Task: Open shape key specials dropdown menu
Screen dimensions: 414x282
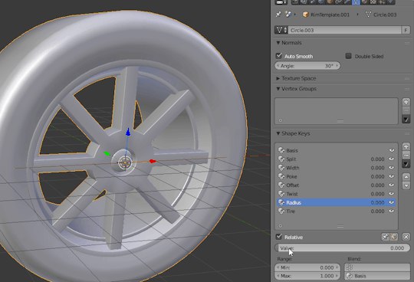Action: tap(406, 164)
